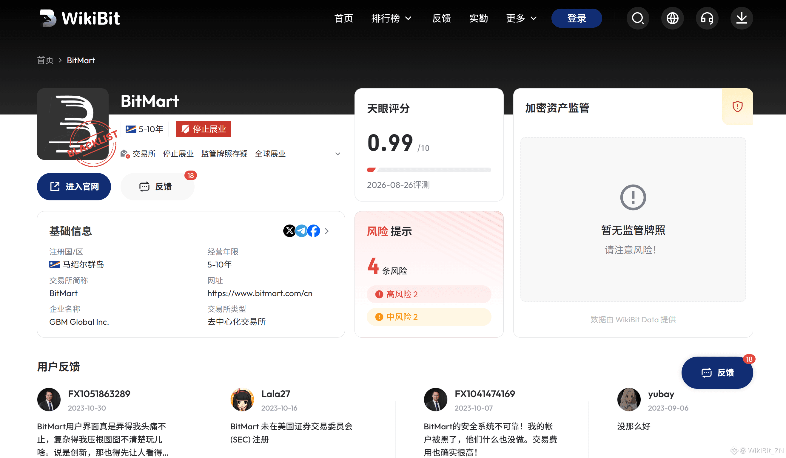Open Lala27 user avatar
Image resolution: width=786 pixels, height=458 pixels.
242,400
